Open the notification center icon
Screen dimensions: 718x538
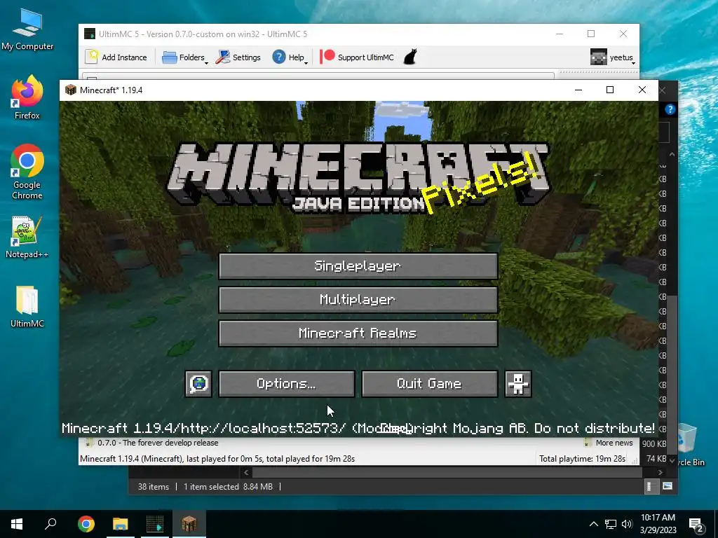[696, 525]
